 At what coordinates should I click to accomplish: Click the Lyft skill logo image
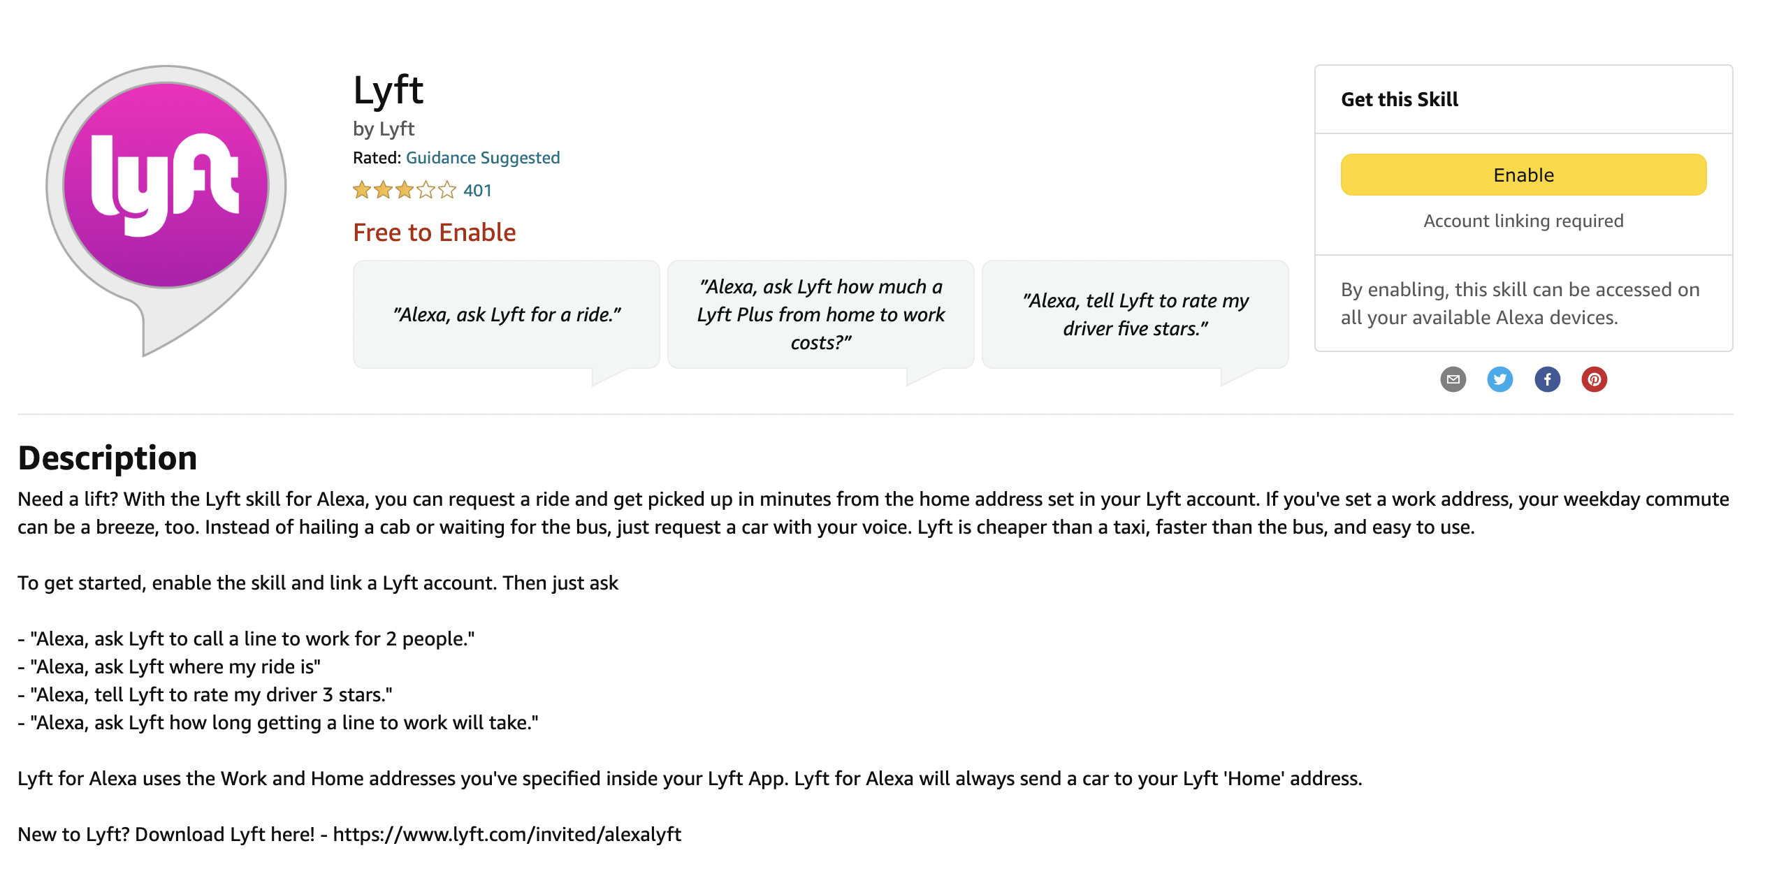coord(166,203)
